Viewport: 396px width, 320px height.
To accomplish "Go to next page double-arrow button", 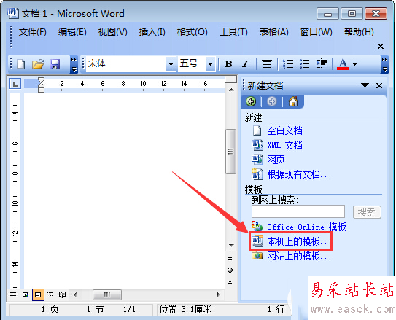I will (230, 283).
